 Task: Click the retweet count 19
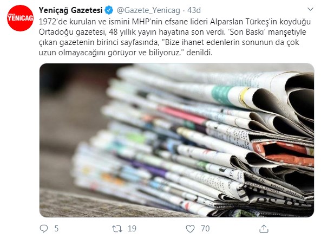(x=132, y=229)
